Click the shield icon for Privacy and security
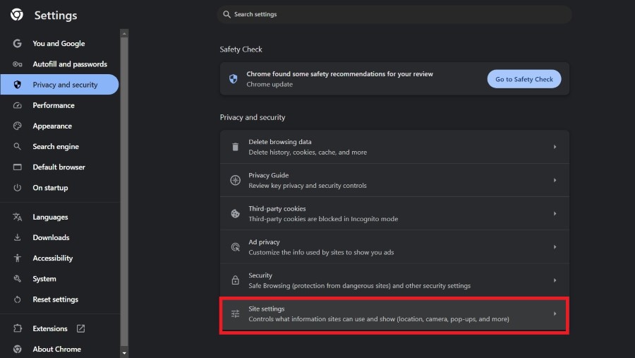The image size is (635, 358). 17,84
